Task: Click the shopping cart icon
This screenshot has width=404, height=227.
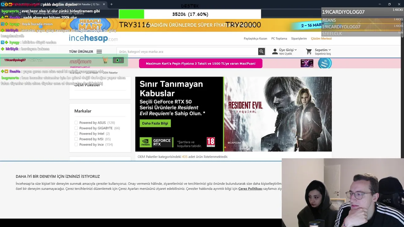Action: pyautogui.click(x=309, y=51)
